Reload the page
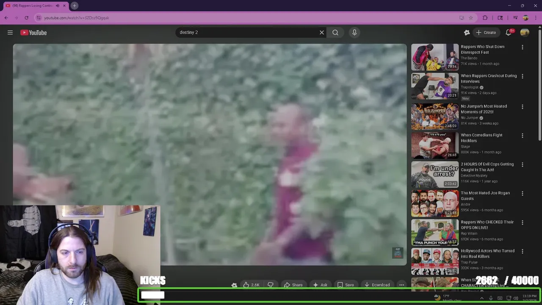 [26, 18]
